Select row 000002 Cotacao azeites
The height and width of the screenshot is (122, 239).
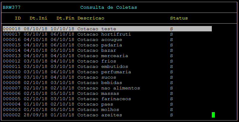pos(107,115)
